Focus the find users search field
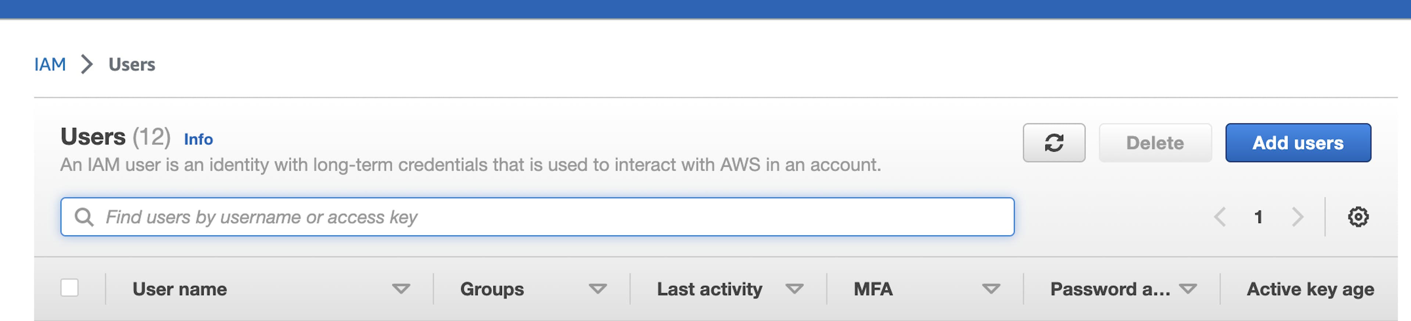Viewport: 1411px width, 321px height. pyautogui.click(x=548, y=217)
